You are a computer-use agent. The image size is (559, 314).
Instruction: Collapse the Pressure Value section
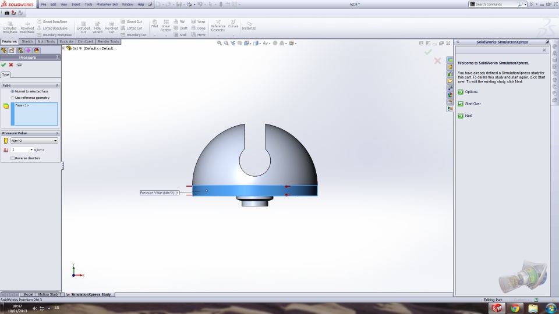(x=57, y=133)
